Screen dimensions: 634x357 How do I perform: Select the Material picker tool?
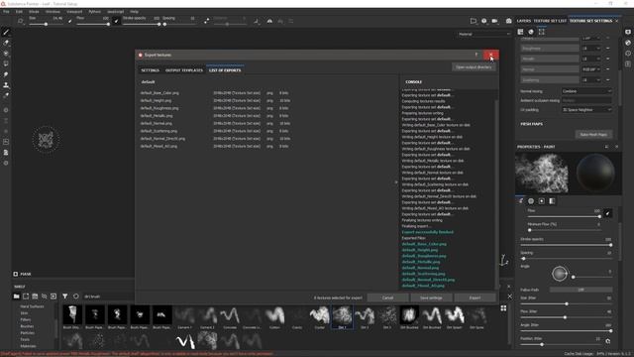(x=6, y=95)
